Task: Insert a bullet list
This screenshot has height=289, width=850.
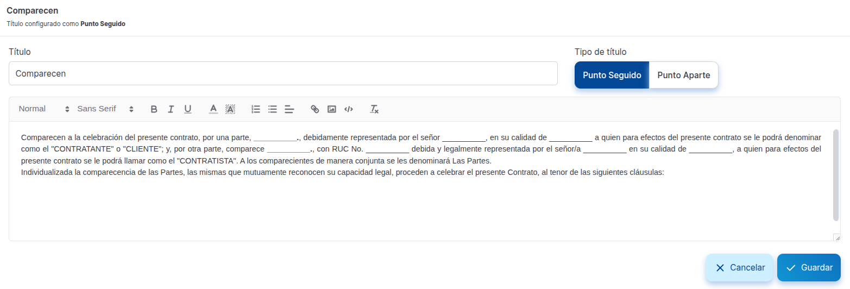Action: coord(273,109)
